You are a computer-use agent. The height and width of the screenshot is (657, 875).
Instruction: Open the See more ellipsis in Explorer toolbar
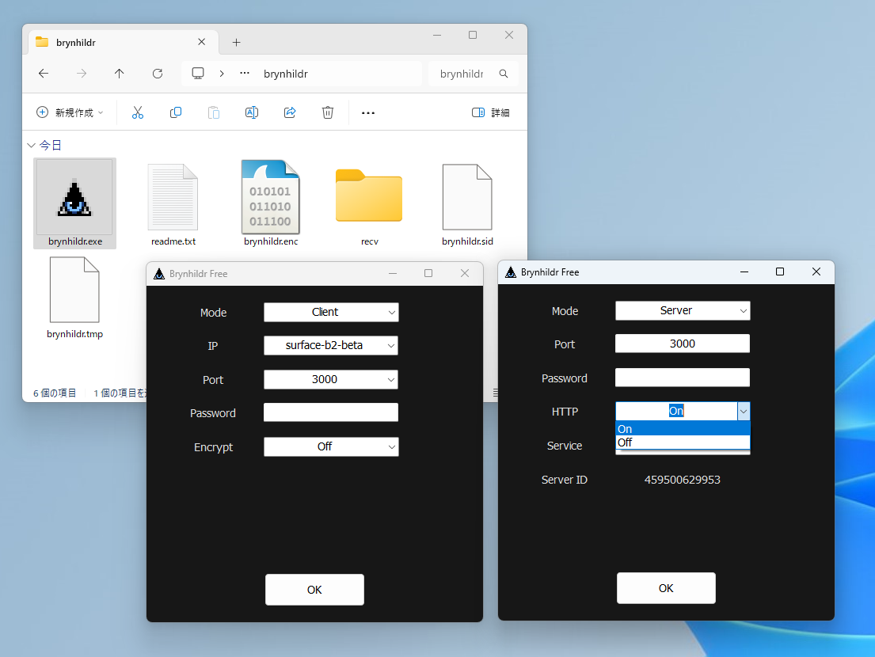[367, 112]
